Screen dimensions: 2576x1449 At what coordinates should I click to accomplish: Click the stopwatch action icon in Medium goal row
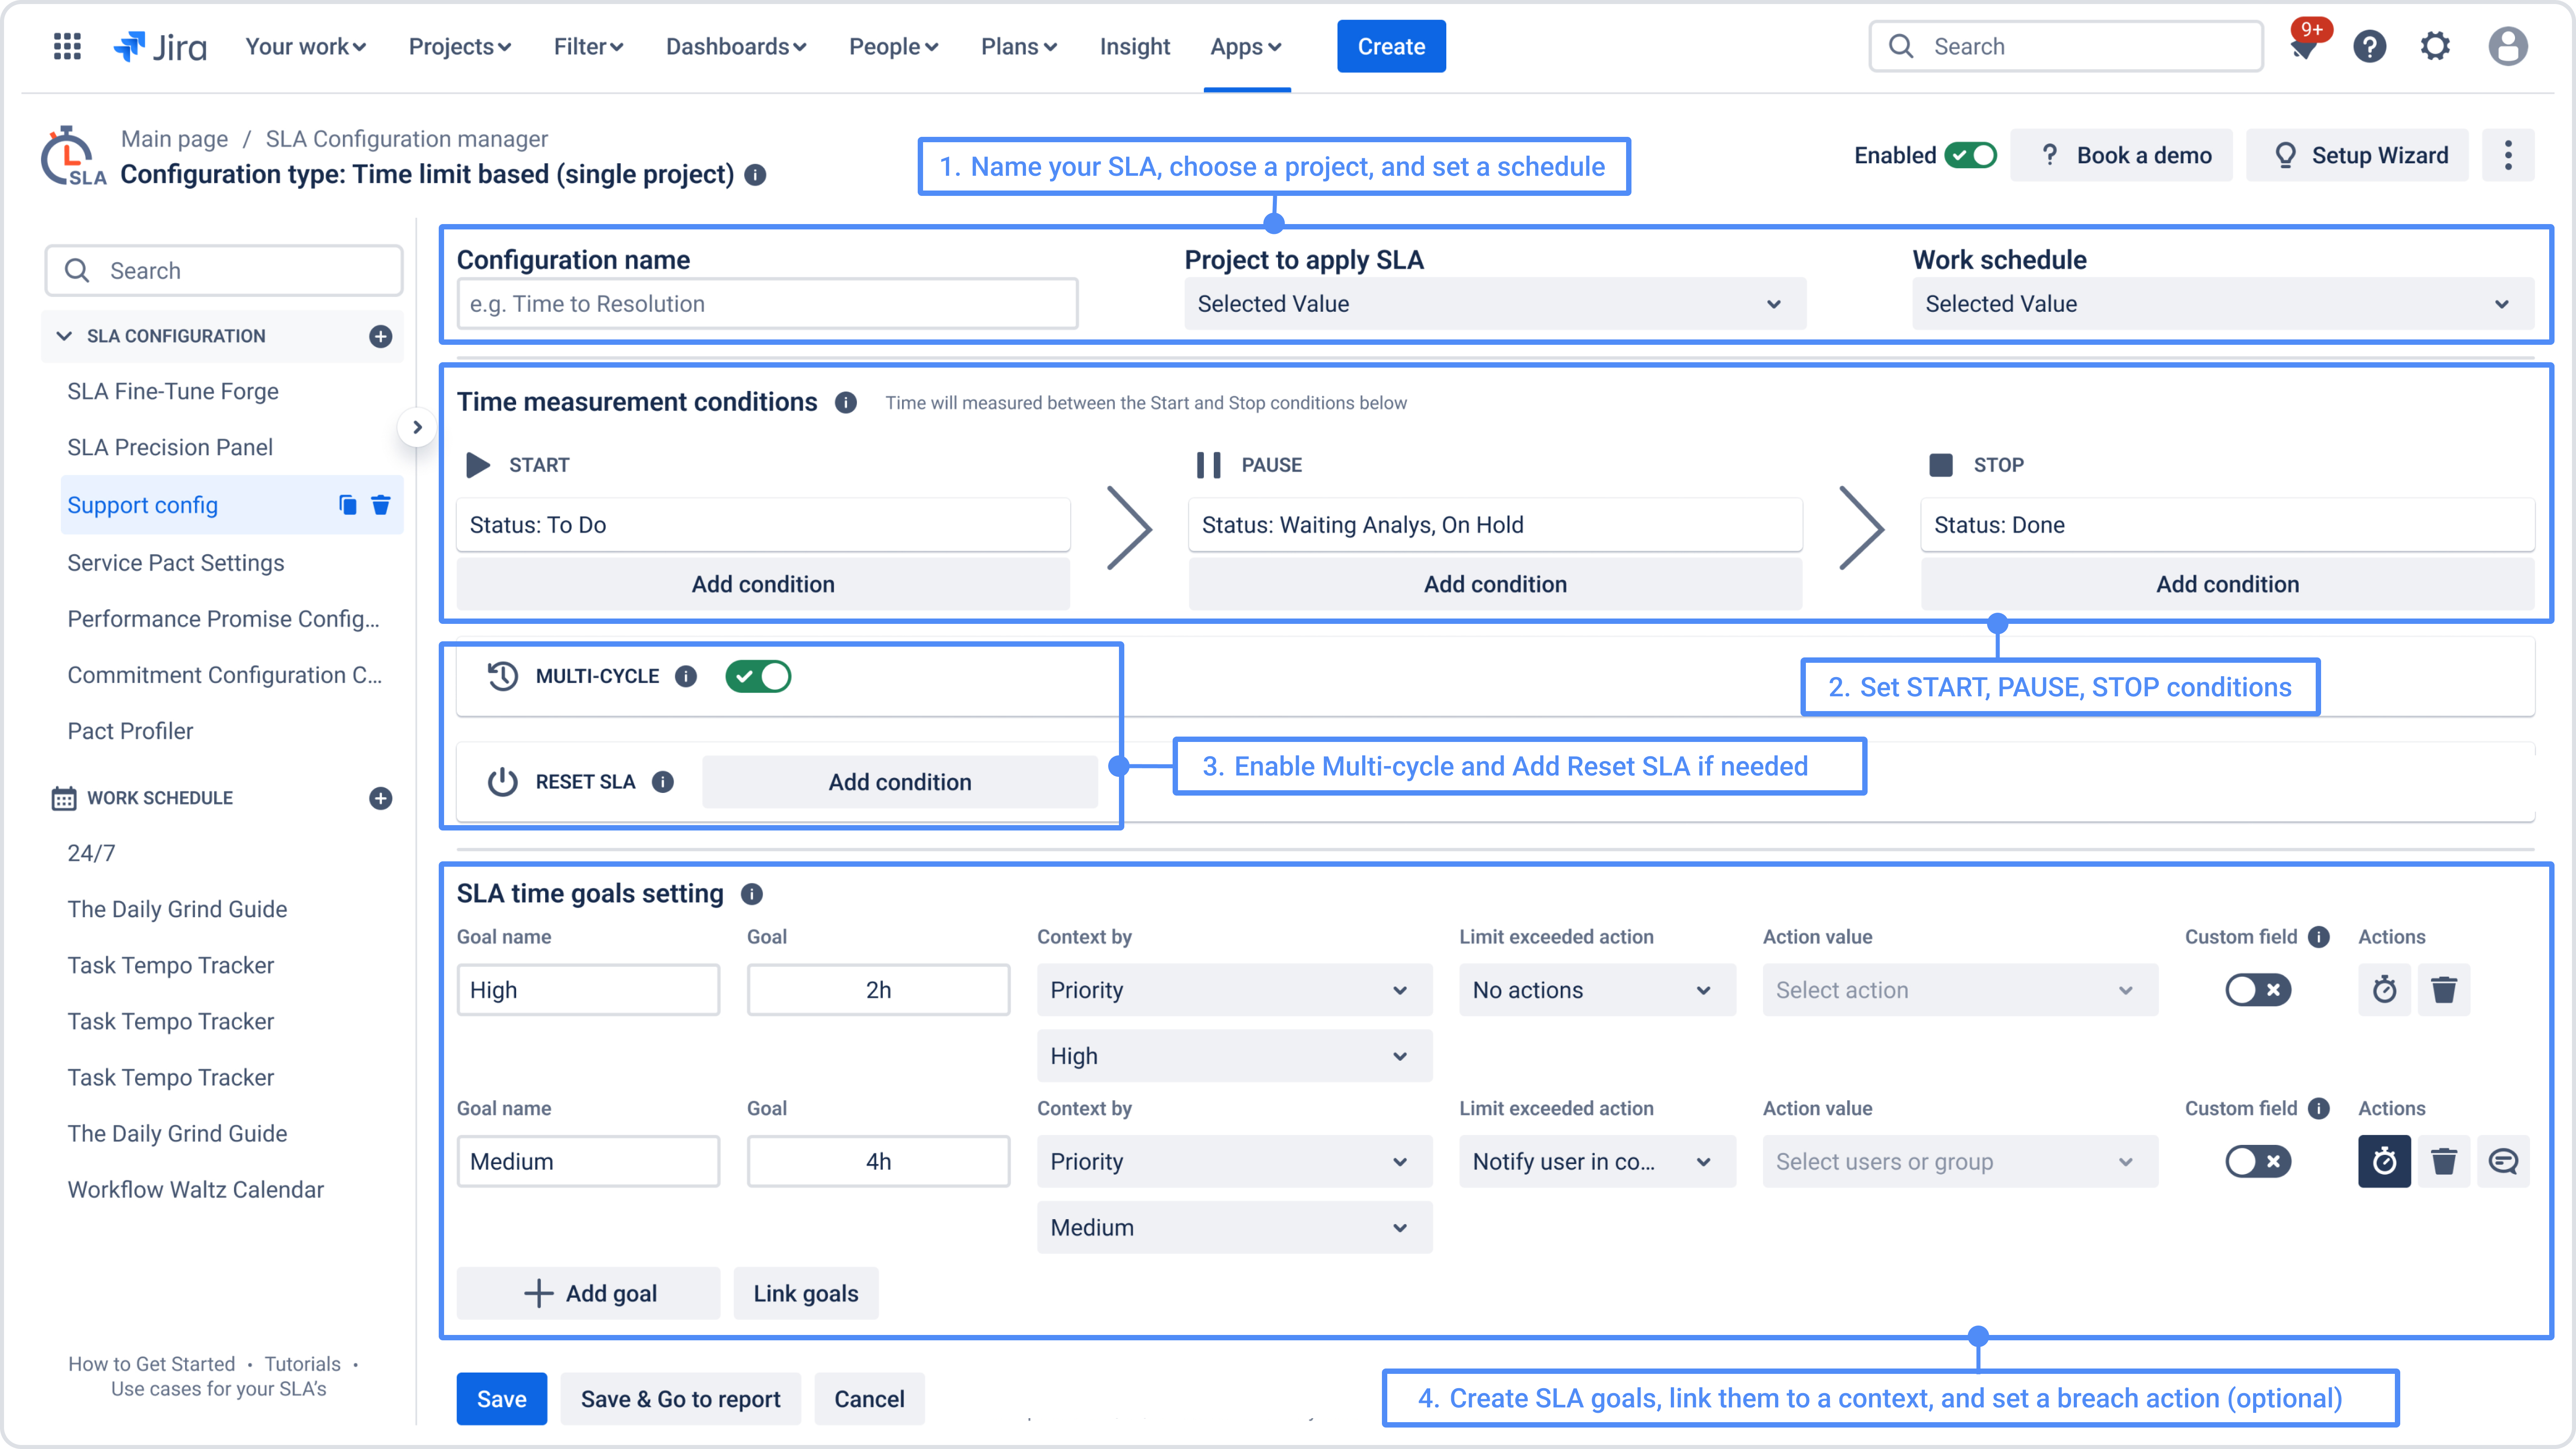[2384, 1161]
